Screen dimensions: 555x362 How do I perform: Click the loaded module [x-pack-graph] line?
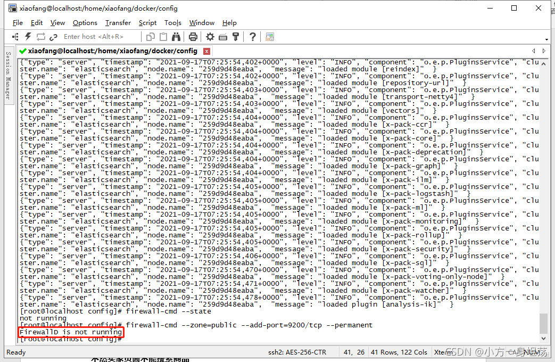[x=238, y=166]
